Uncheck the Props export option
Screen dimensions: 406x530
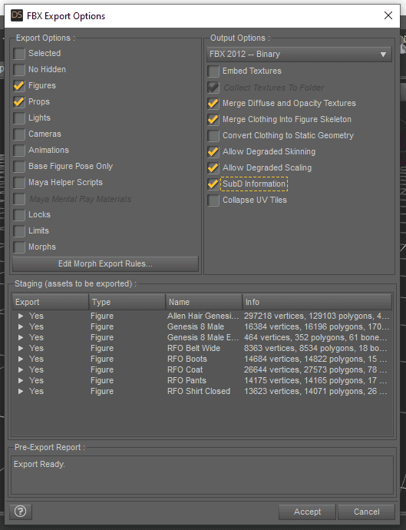tap(19, 101)
